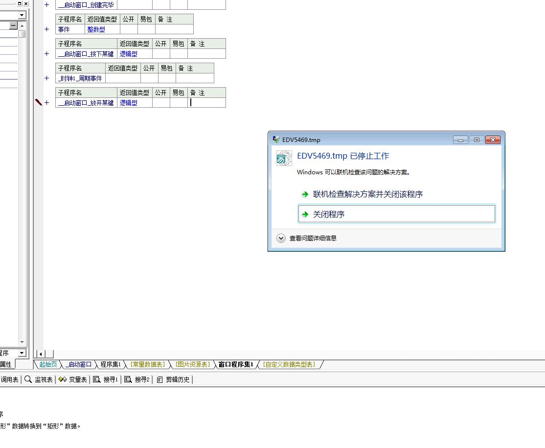Viewport: 545px width, 448px height.
Task: Click the 搜寻1 search icon
Action: (x=97, y=379)
